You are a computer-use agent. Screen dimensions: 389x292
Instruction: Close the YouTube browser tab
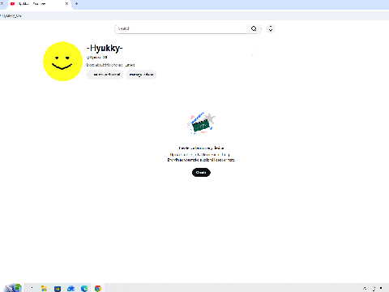click(66, 4)
